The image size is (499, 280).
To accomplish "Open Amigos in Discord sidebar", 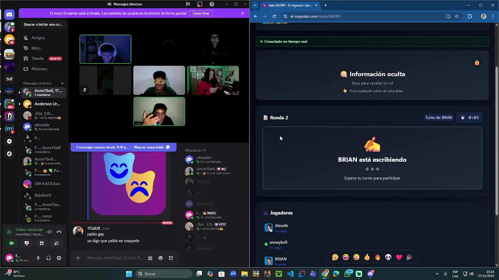I will (x=43, y=38).
